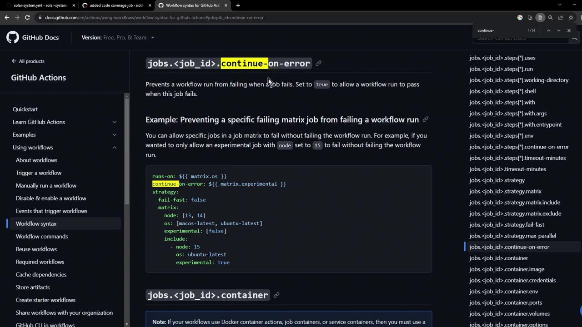The image size is (582, 327).
Task: Bookmark this page with star icon
Action: point(571,18)
